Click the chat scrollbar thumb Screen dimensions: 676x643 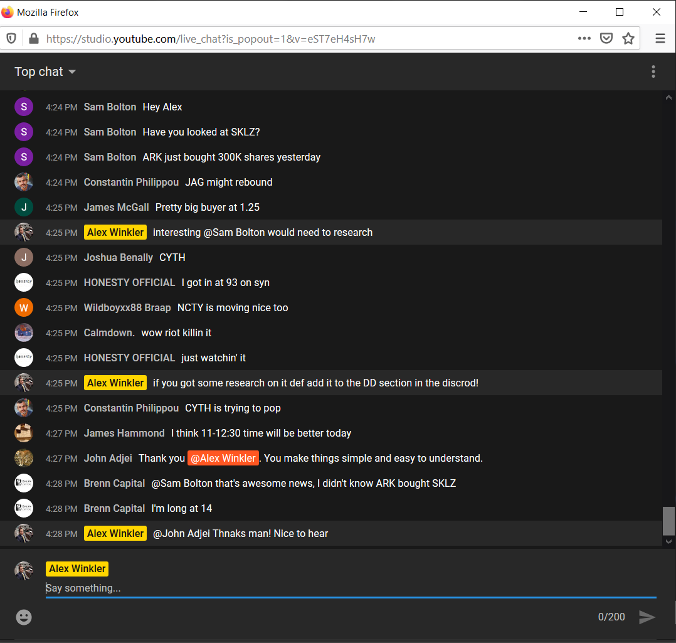click(668, 521)
